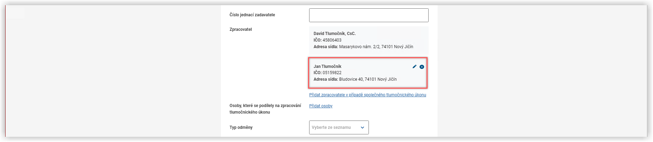Image resolution: width=653 pixels, height=142 pixels.
Task: Click the 'Typ odměny' label
Action: (241, 127)
